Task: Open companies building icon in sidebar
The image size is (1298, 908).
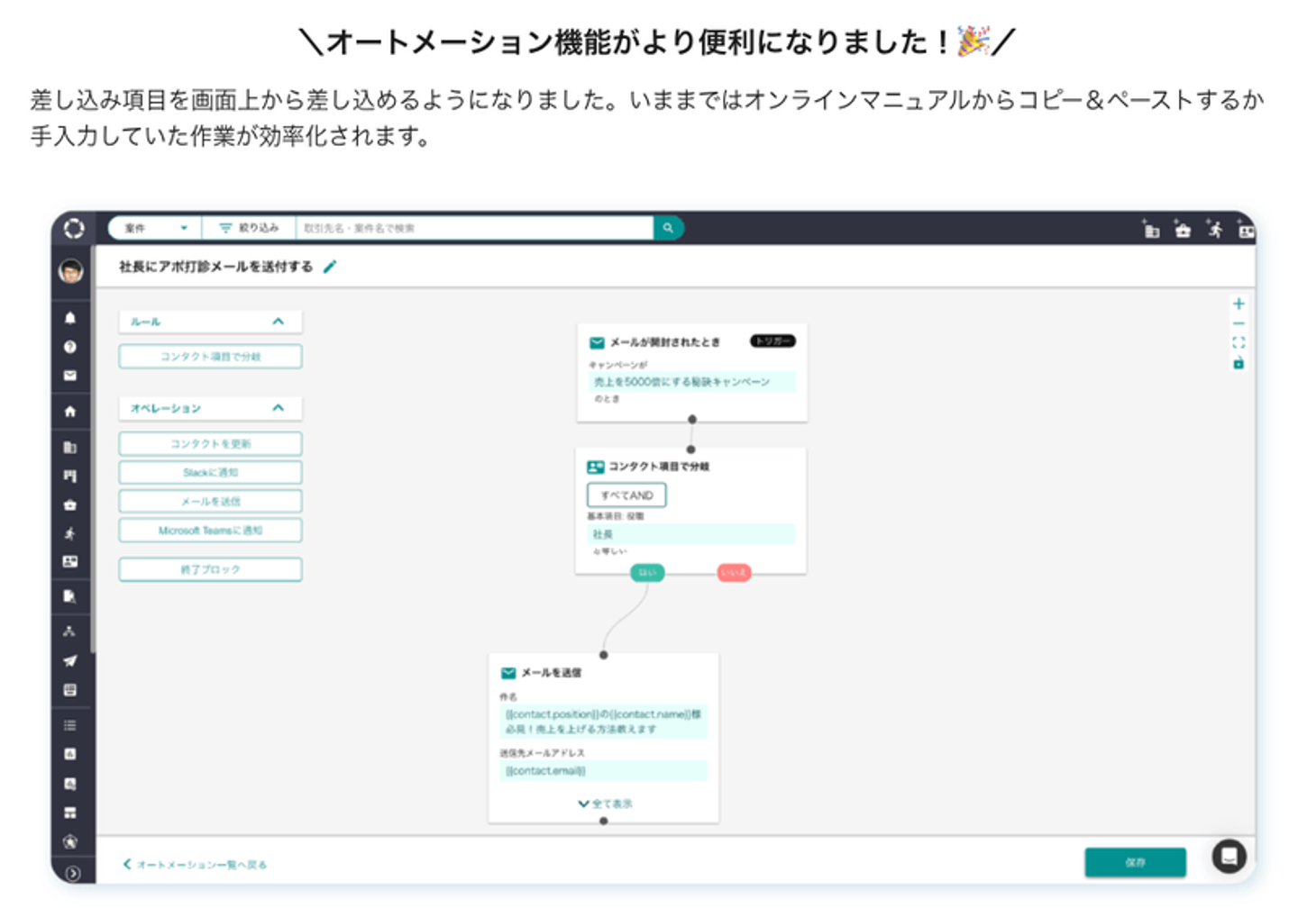Action: pyautogui.click(x=70, y=447)
